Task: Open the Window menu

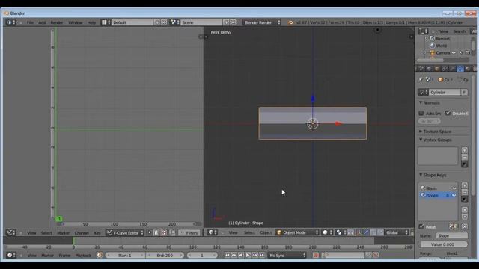Action: (75, 22)
